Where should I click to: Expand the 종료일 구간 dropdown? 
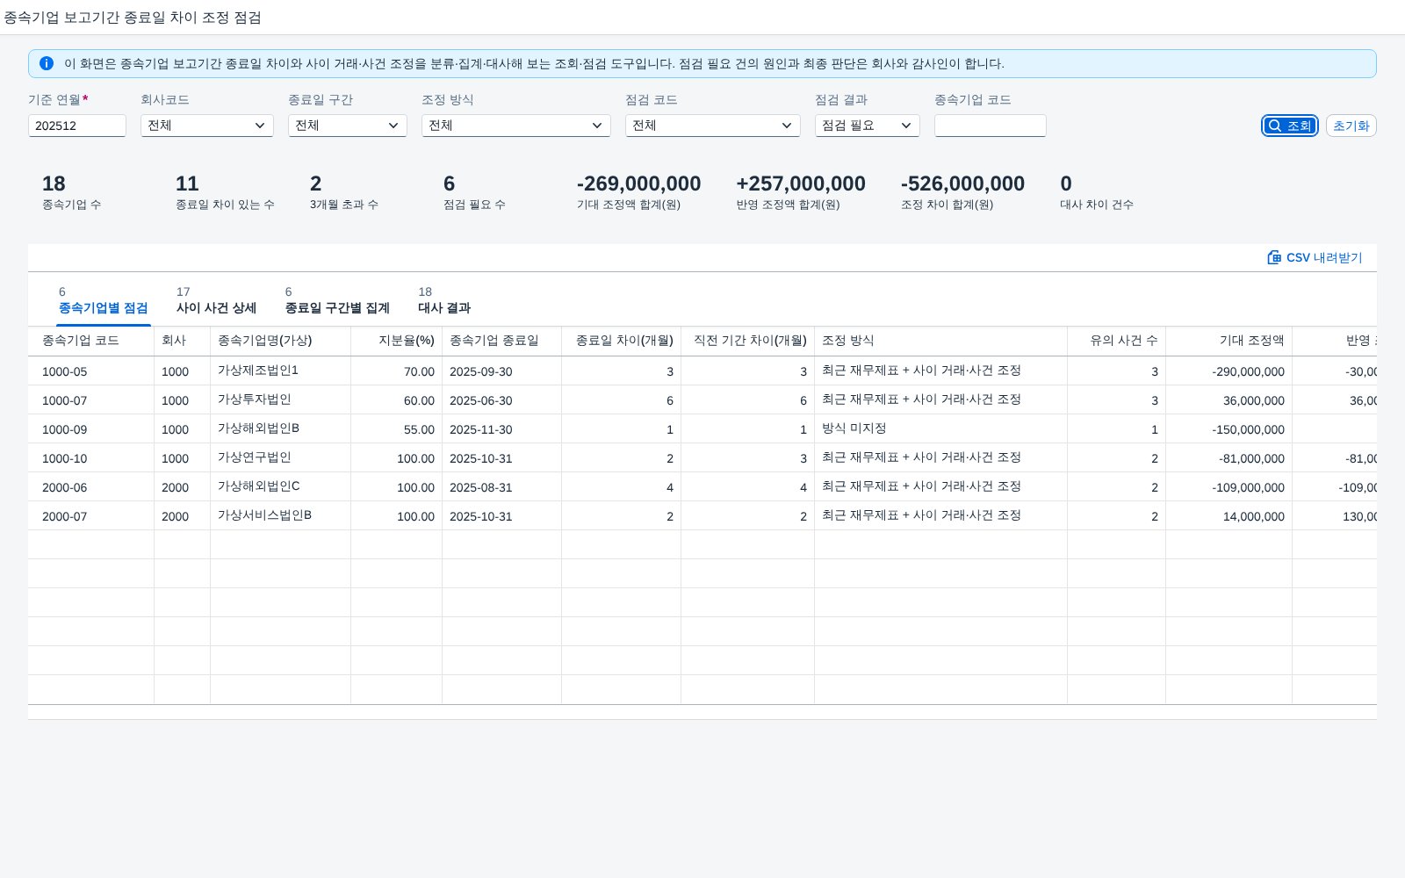[348, 126]
